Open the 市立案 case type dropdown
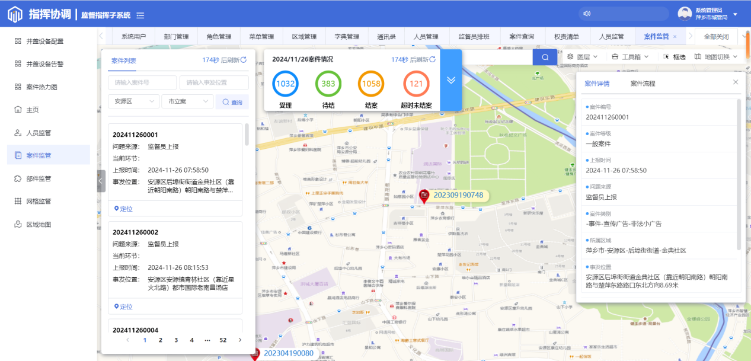The height and width of the screenshot is (361, 751). (187, 101)
